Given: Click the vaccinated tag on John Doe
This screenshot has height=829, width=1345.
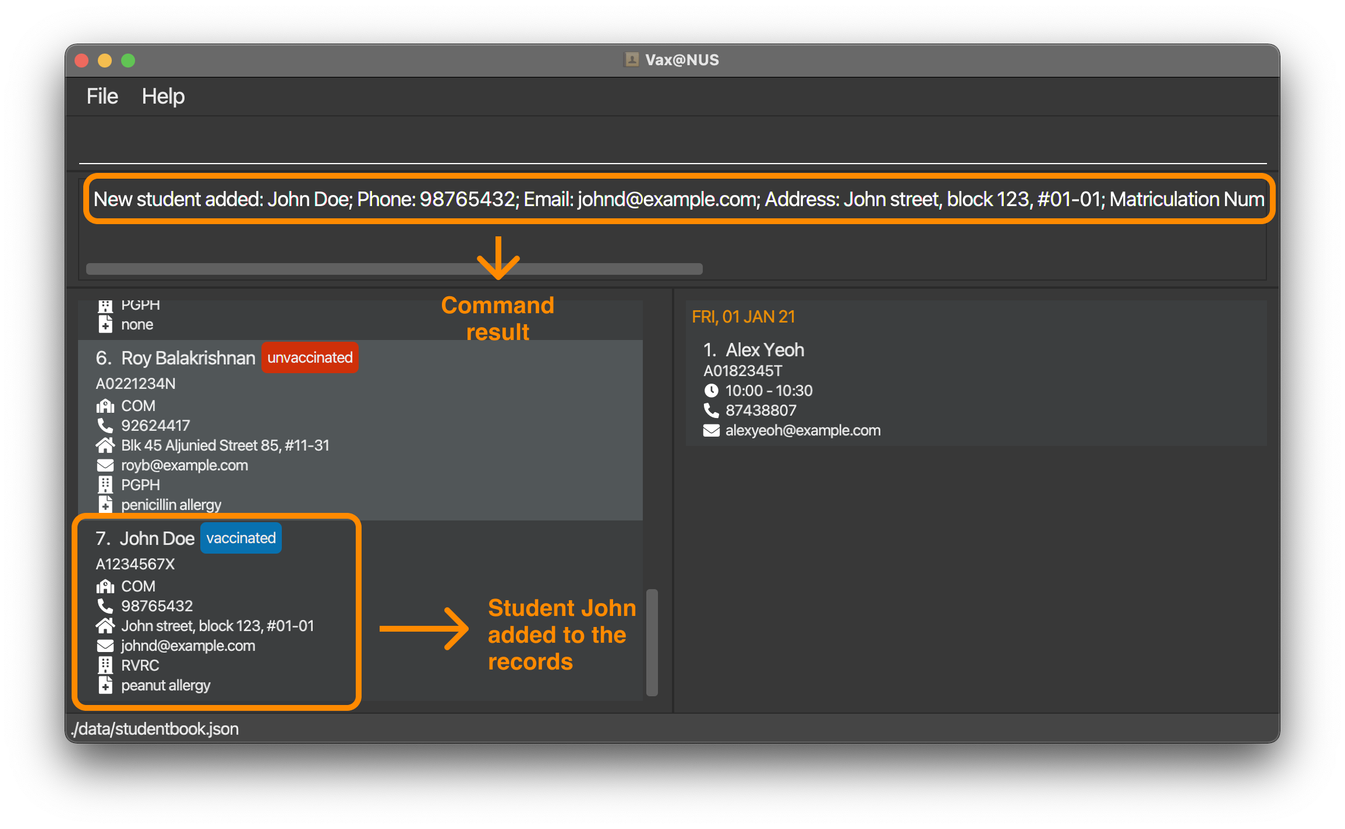Looking at the screenshot, I should [x=241, y=538].
